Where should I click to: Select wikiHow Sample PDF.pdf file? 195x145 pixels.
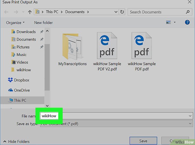click(x=142, y=52)
